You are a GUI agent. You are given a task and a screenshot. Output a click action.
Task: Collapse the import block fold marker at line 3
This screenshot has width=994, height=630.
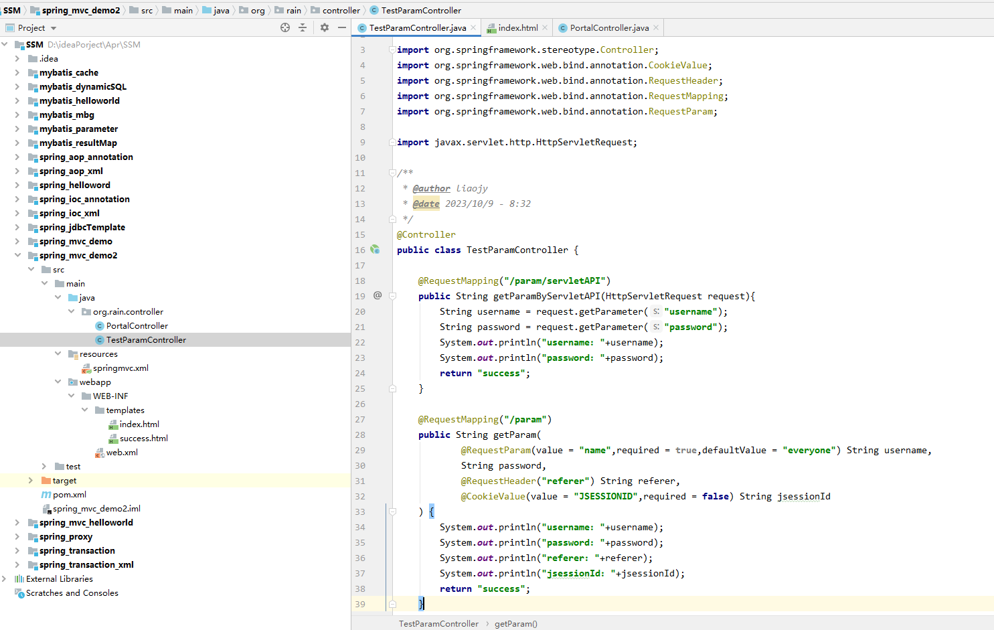point(393,50)
